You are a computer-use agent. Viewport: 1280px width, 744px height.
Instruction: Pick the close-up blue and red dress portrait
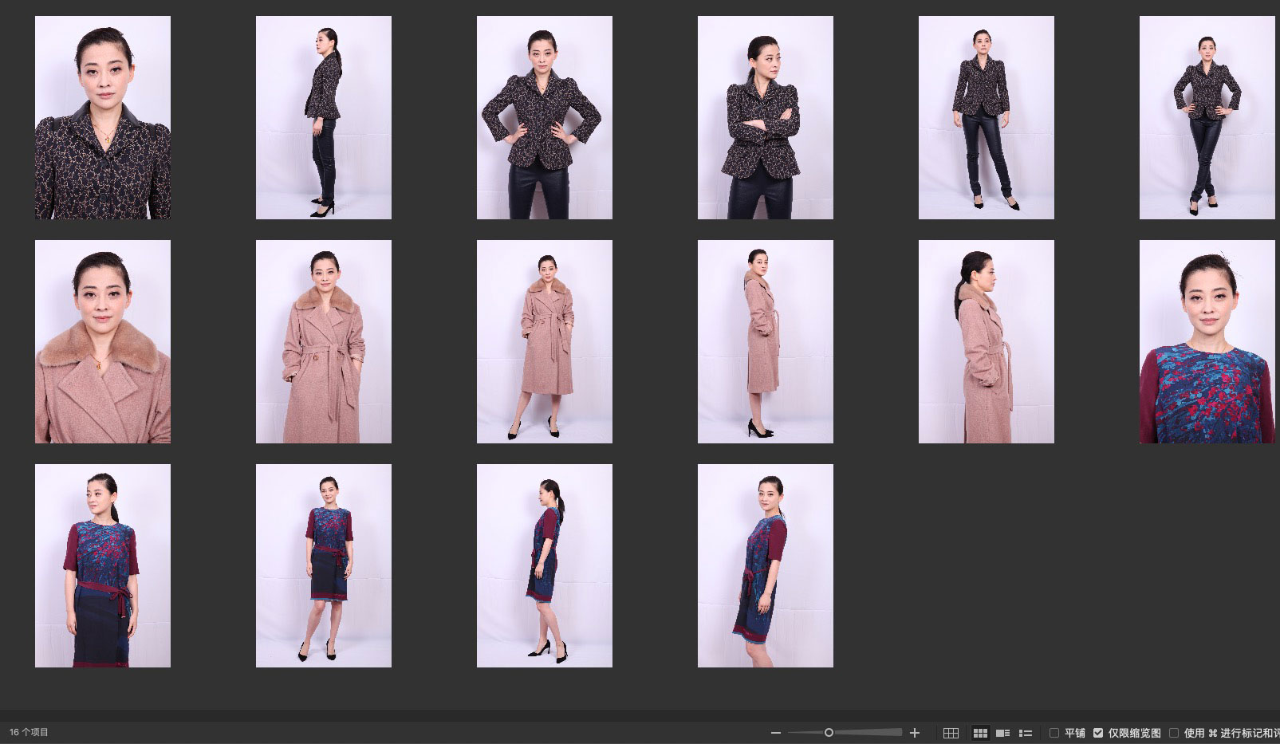pyautogui.click(x=1207, y=341)
